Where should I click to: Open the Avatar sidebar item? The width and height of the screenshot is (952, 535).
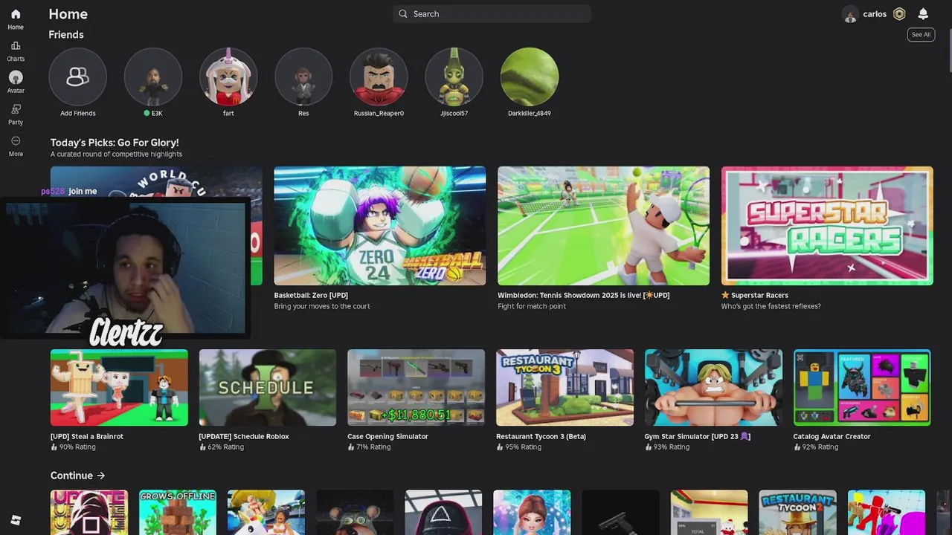pos(16,77)
